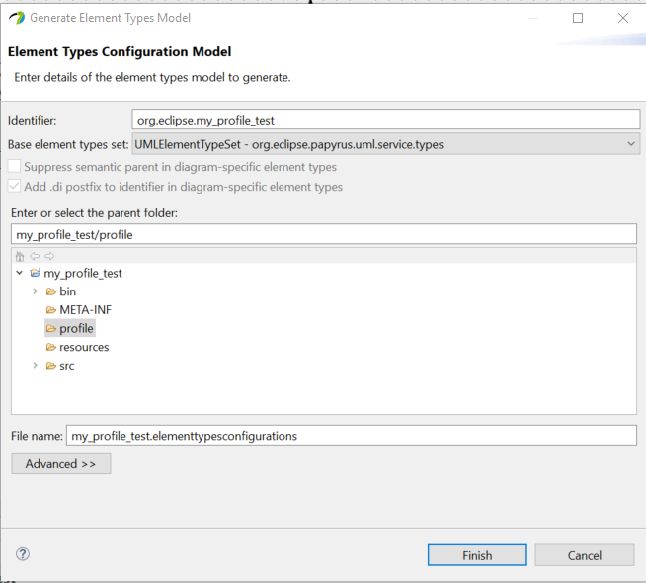Click the Papyrus icon in the title bar
The image size is (646, 583).
coord(17,18)
